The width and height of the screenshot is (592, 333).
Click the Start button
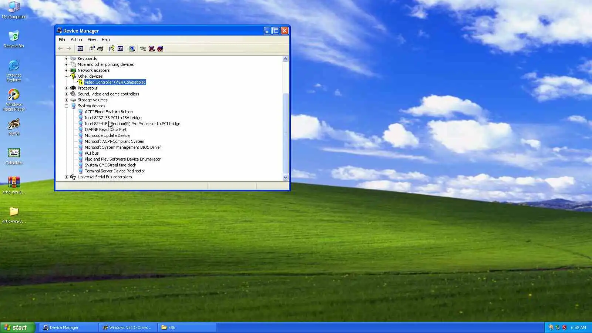(17, 327)
